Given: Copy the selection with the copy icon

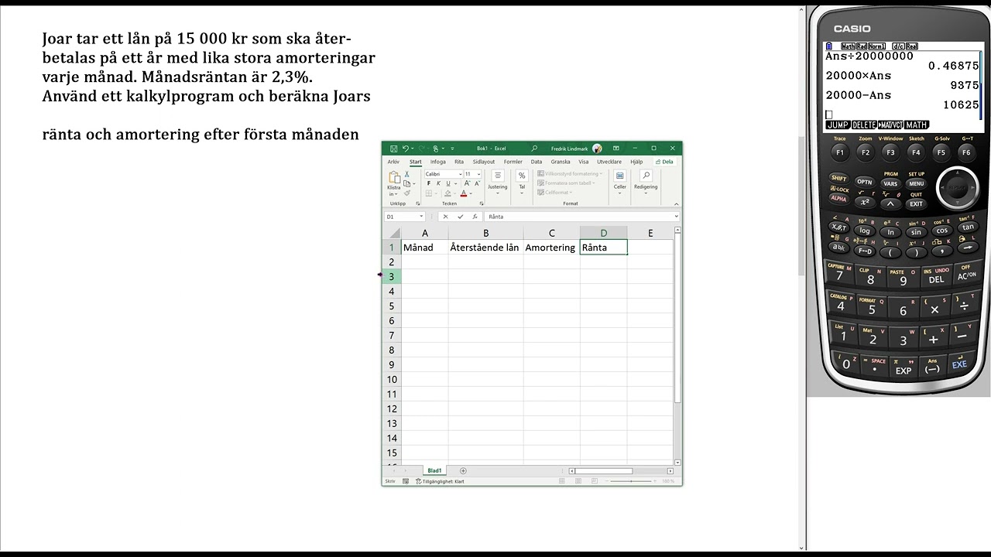Looking at the screenshot, I should 406,183.
